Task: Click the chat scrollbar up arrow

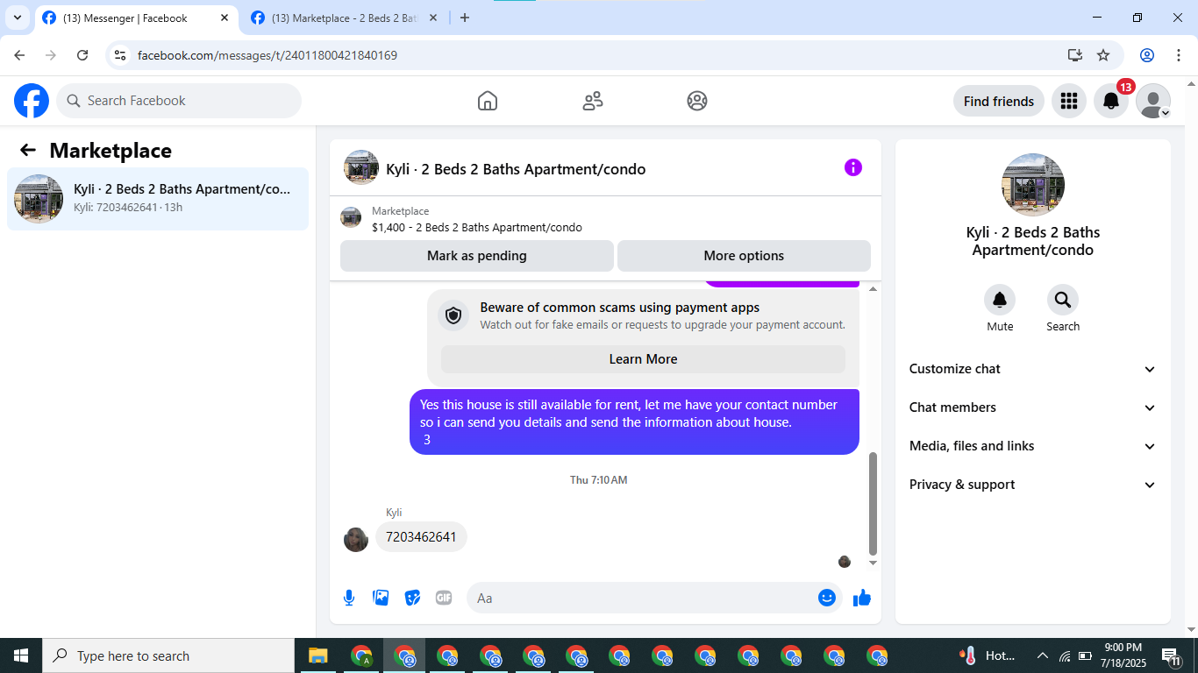Action: pos(873,289)
